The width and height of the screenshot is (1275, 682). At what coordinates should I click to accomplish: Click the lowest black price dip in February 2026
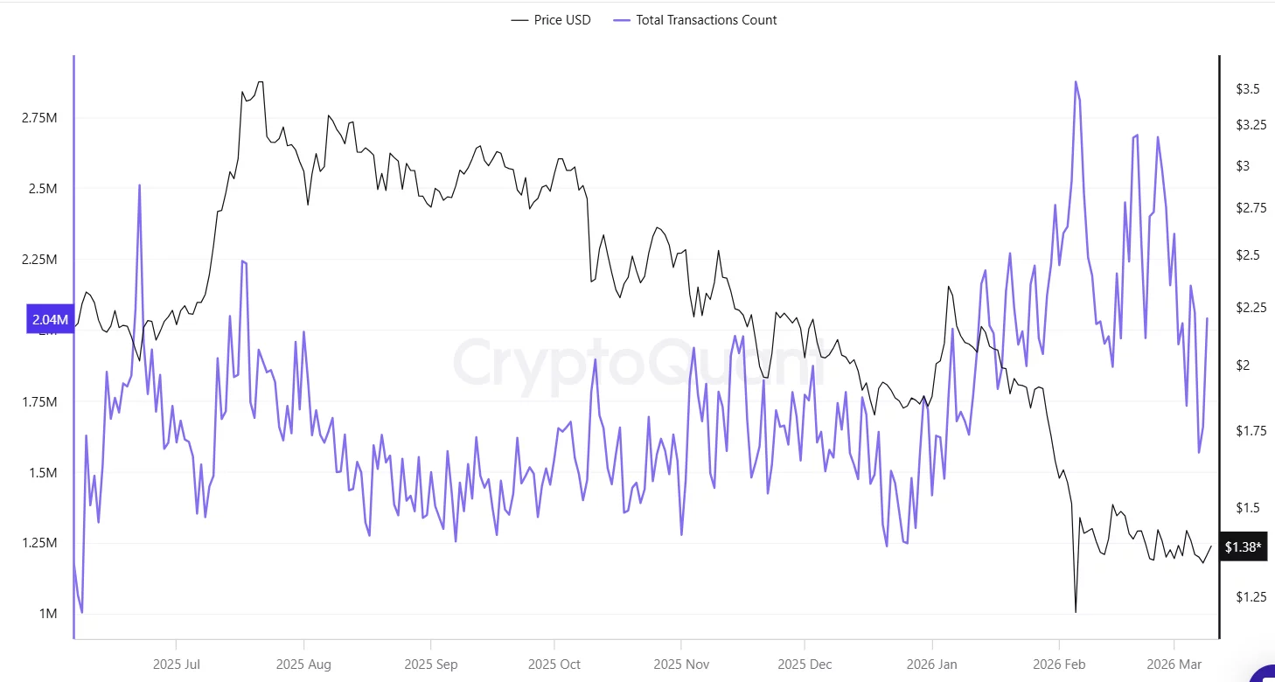coord(1075,611)
